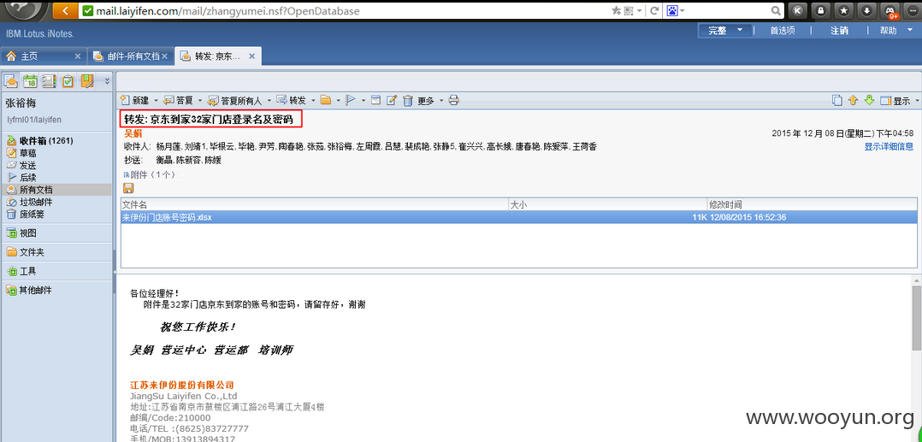Open the Mail view icon in sidebar
Screen dimensions: 922x442
[10, 81]
